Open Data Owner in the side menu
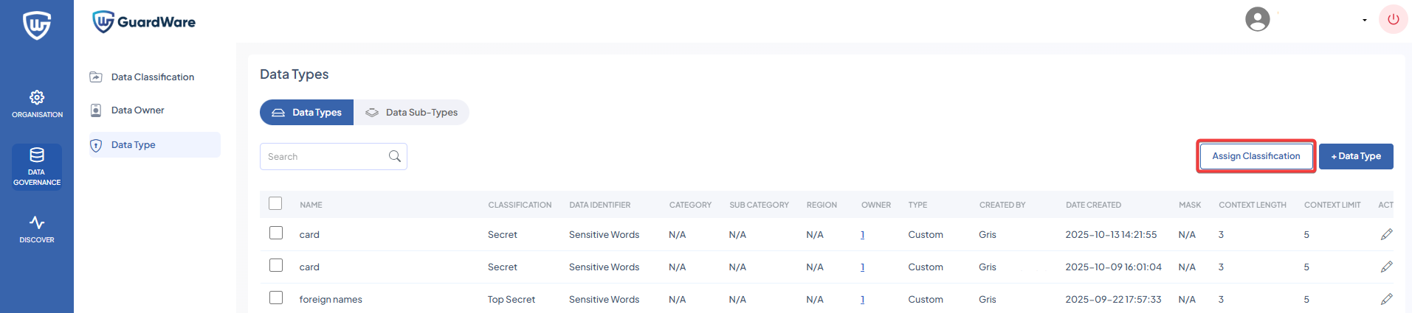This screenshot has height=313, width=1412. click(x=137, y=110)
